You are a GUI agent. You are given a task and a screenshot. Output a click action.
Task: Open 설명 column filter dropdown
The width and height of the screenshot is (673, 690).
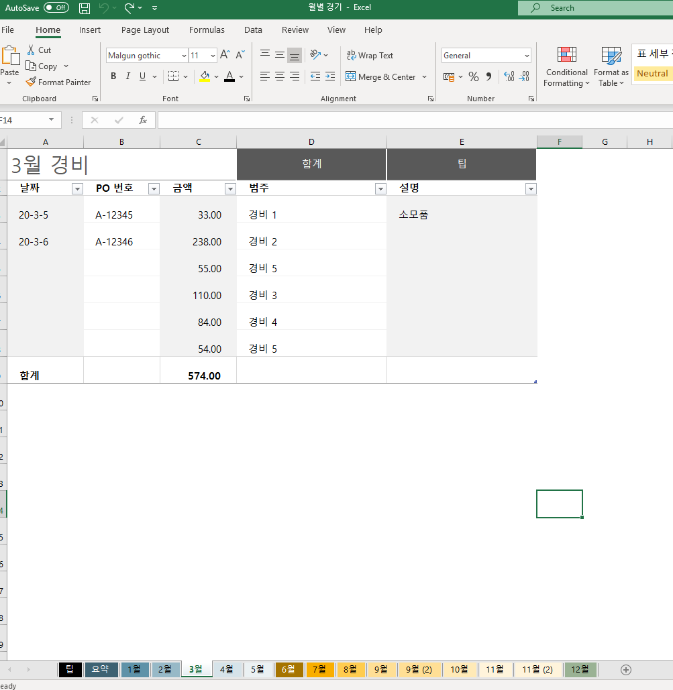[x=531, y=189]
